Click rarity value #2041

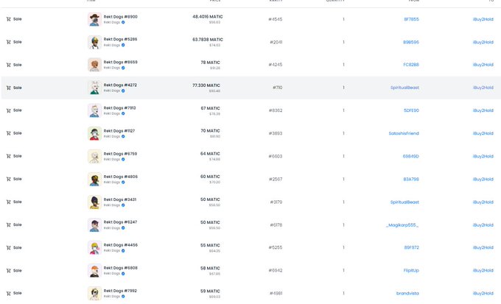pyautogui.click(x=276, y=42)
